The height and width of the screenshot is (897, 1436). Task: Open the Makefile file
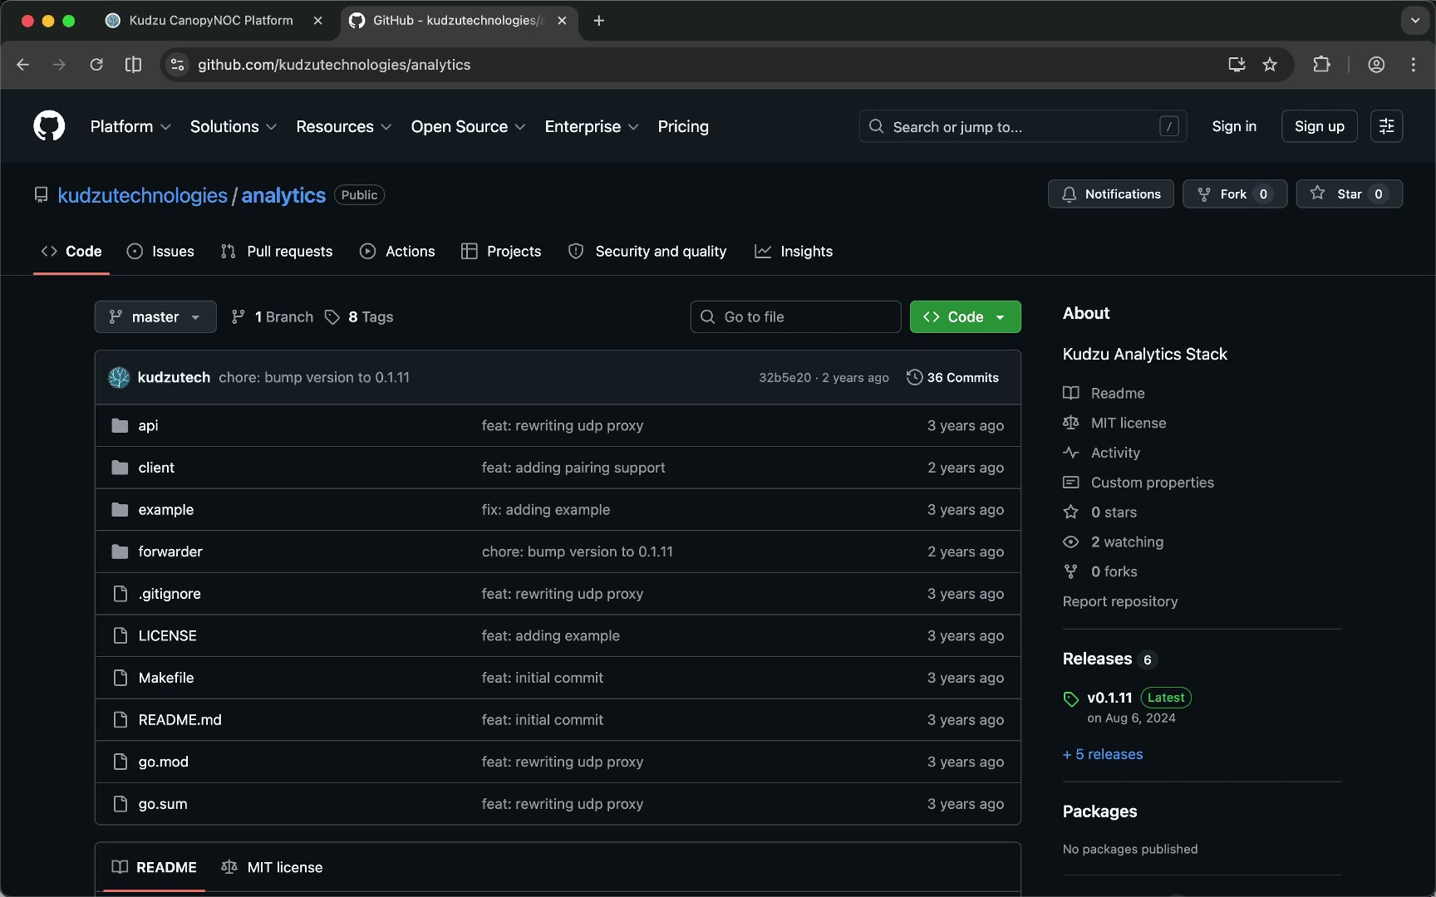tap(166, 678)
